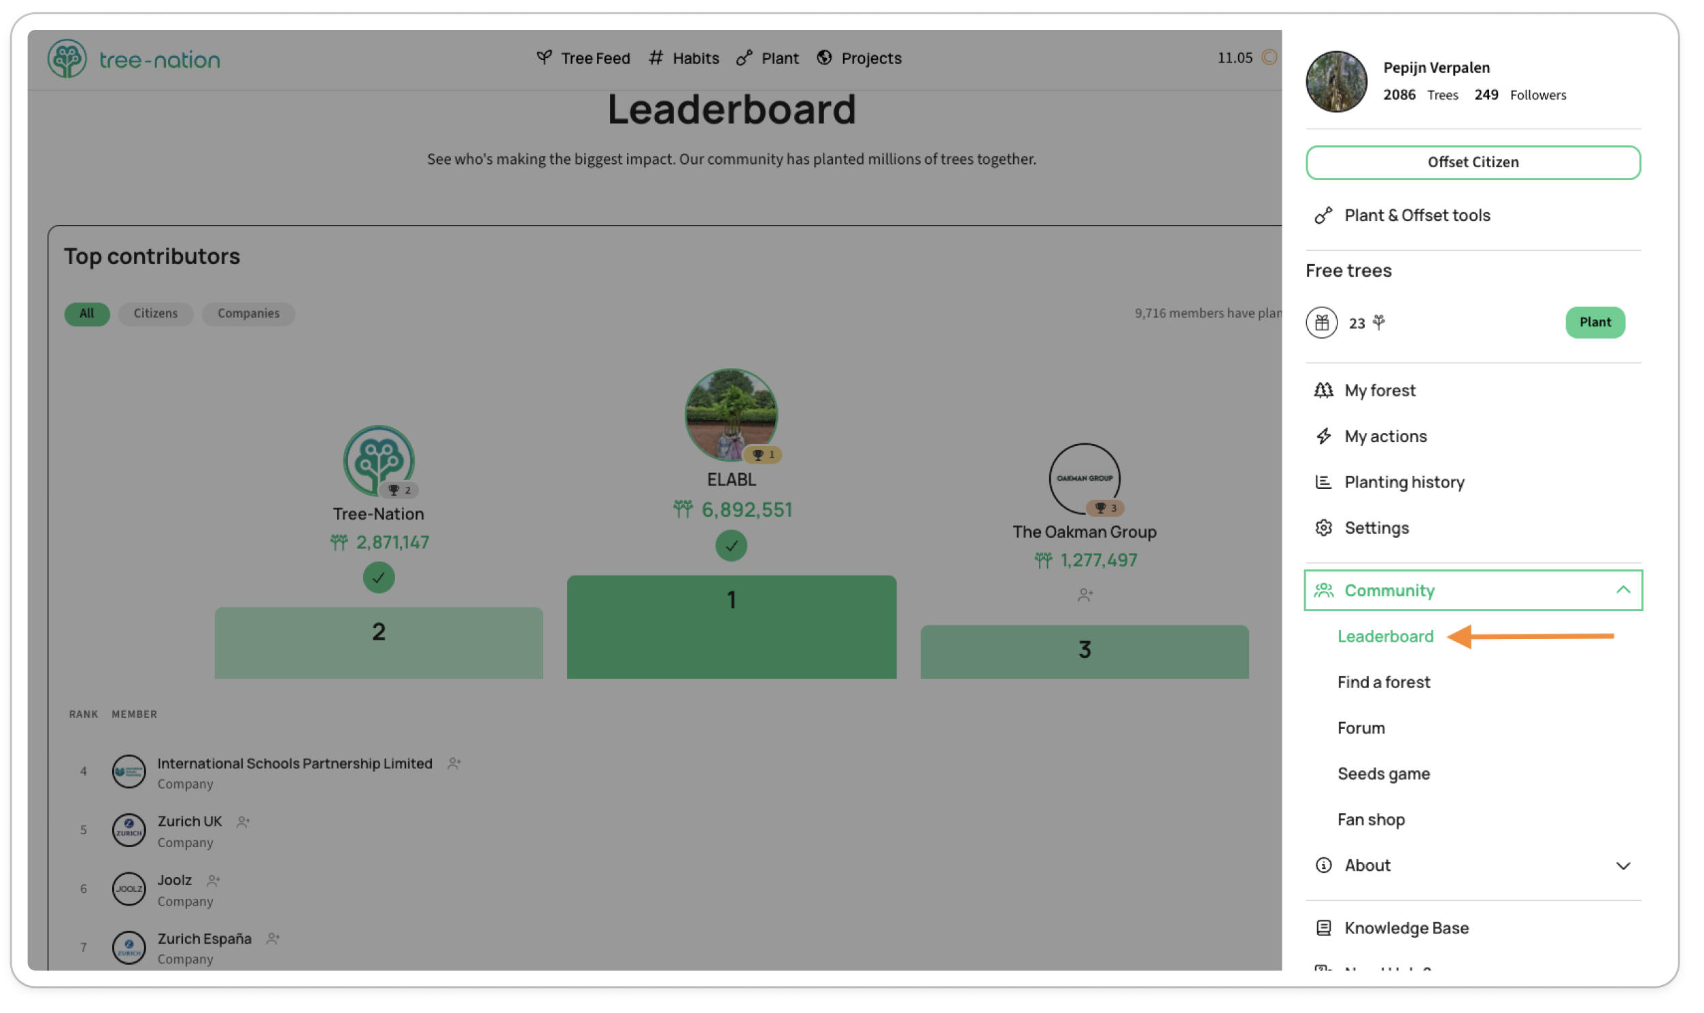Click the My forest trees icon
1704x1013 pixels.
pos(1324,390)
